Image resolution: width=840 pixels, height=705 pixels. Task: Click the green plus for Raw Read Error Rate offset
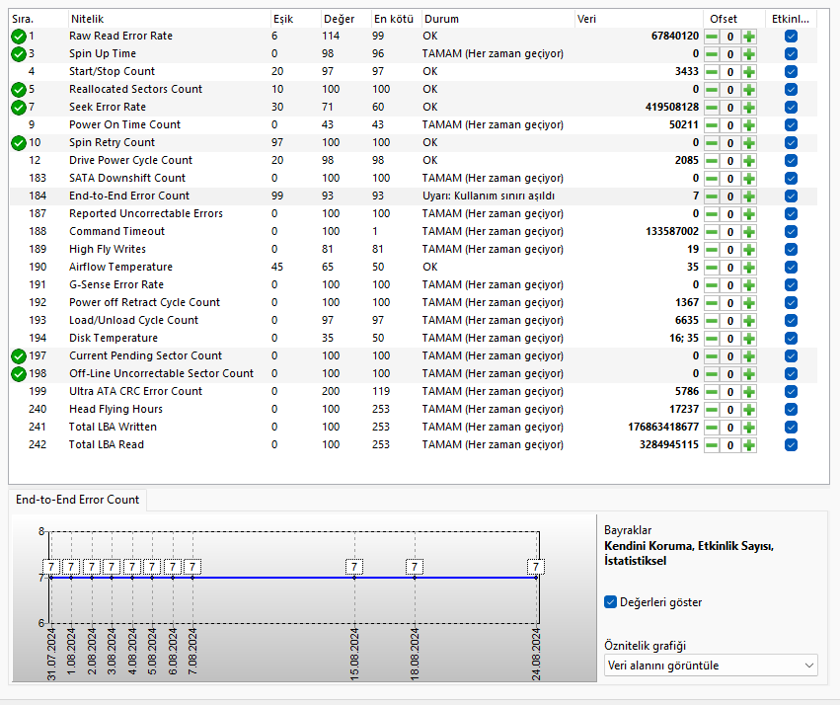(x=749, y=37)
